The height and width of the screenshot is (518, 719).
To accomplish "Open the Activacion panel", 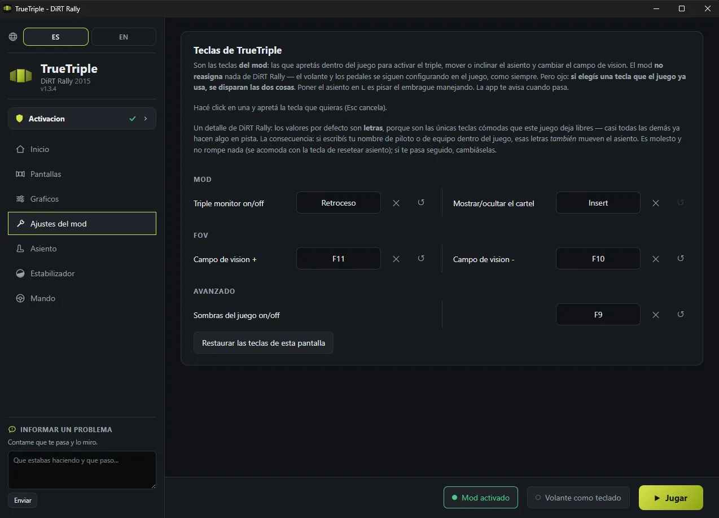I will (x=82, y=119).
